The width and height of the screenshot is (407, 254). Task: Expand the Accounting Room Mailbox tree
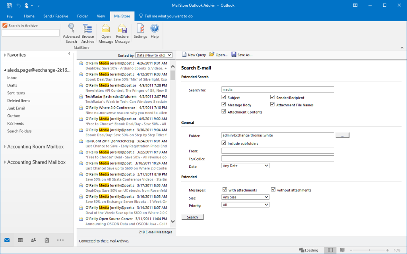click(5, 147)
